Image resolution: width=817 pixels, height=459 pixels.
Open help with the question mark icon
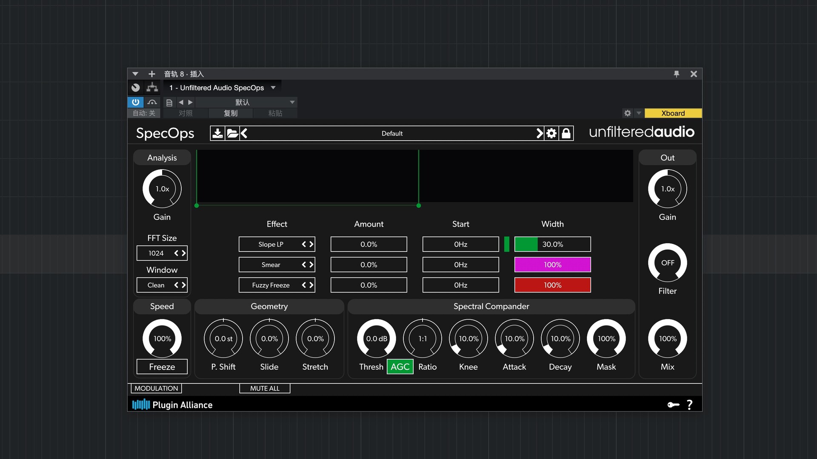[x=689, y=405]
